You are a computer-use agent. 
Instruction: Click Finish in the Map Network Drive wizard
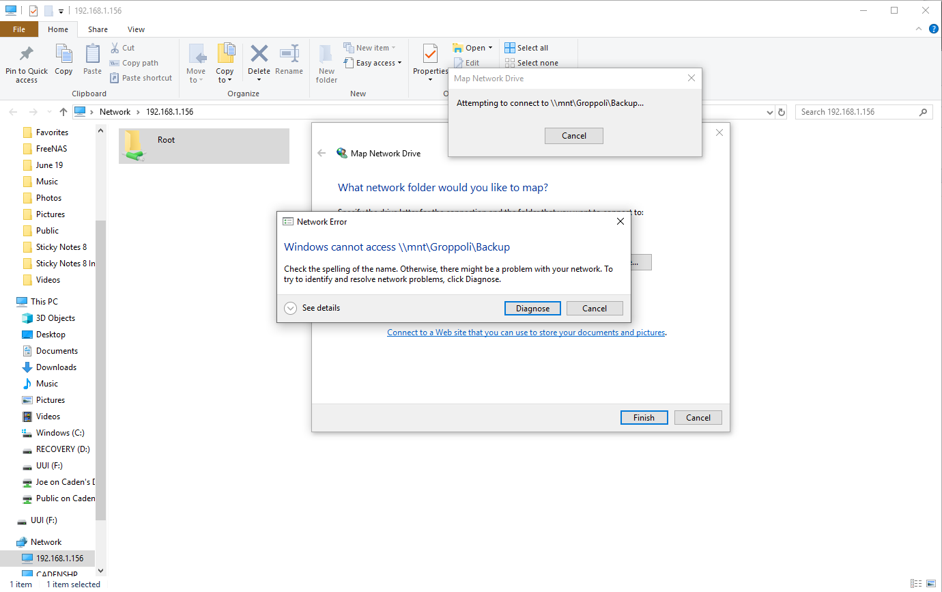click(644, 418)
